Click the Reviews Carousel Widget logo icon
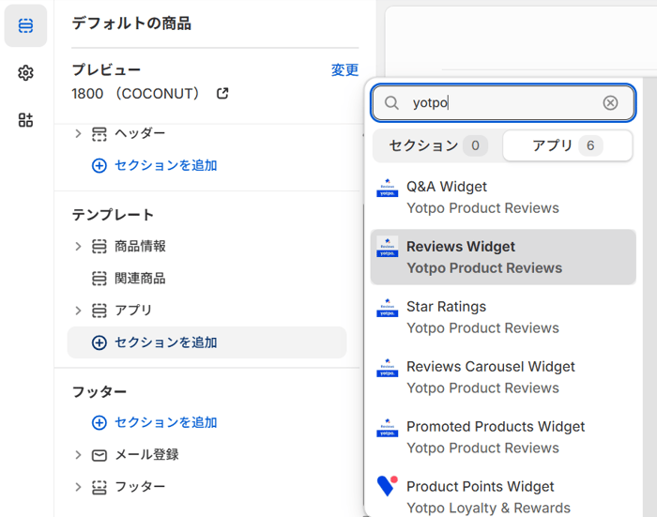Viewport: 657px width, 517px height. (387, 368)
